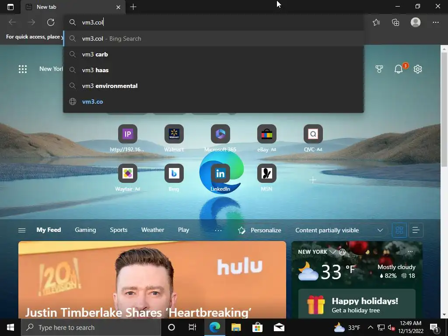The height and width of the screenshot is (336, 448).
Task: Open the user profile avatar
Action: click(x=416, y=22)
